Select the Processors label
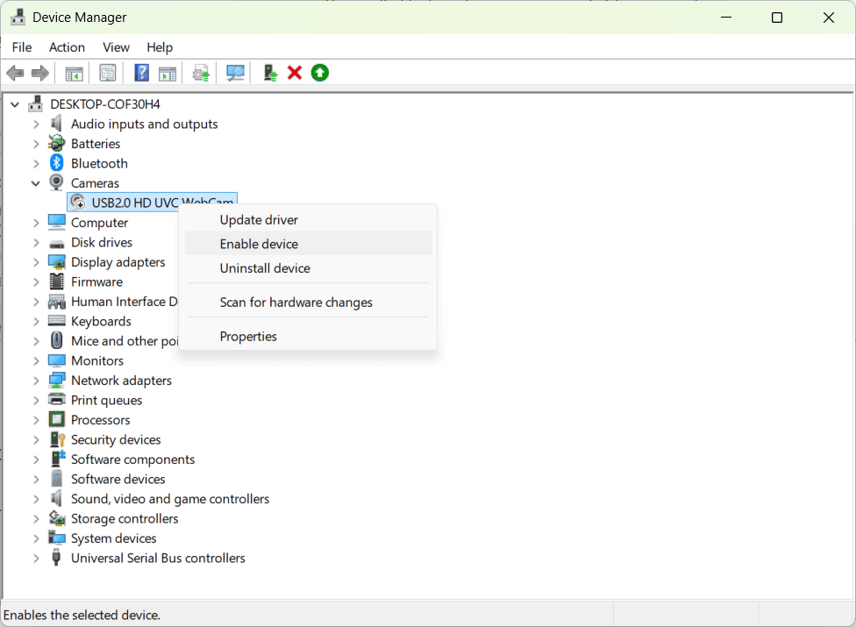Image resolution: width=856 pixels, height=627 pixels. [x=101, y=420]
